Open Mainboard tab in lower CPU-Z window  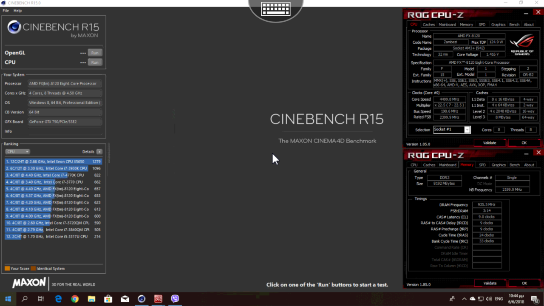click(x=448, y=165)
